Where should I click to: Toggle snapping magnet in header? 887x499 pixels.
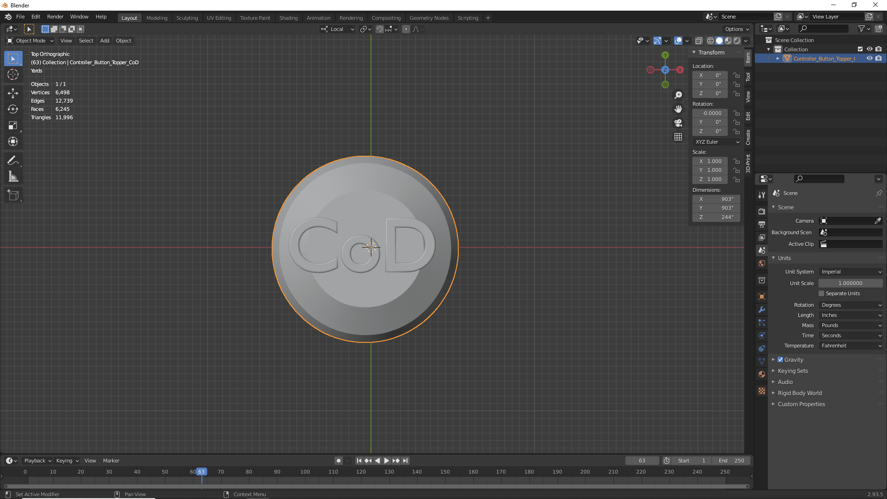[380, 29]
